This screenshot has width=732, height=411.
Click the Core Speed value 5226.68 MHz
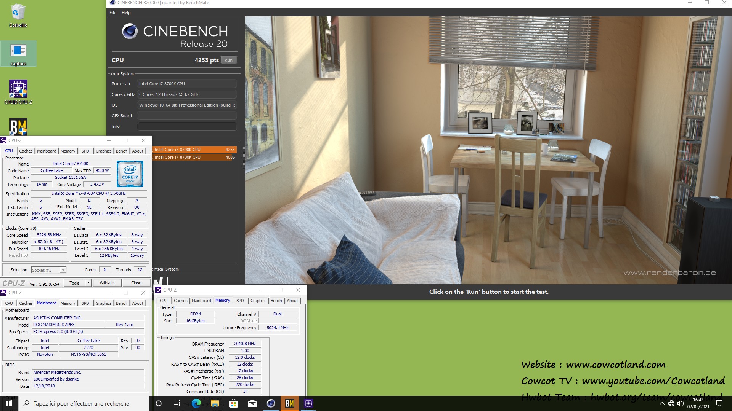tap(49, 235)
